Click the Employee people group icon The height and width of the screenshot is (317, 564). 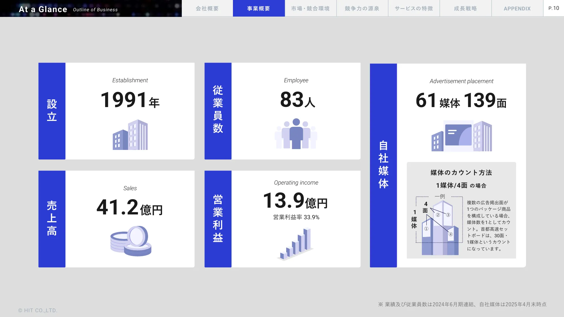point(296,134)
